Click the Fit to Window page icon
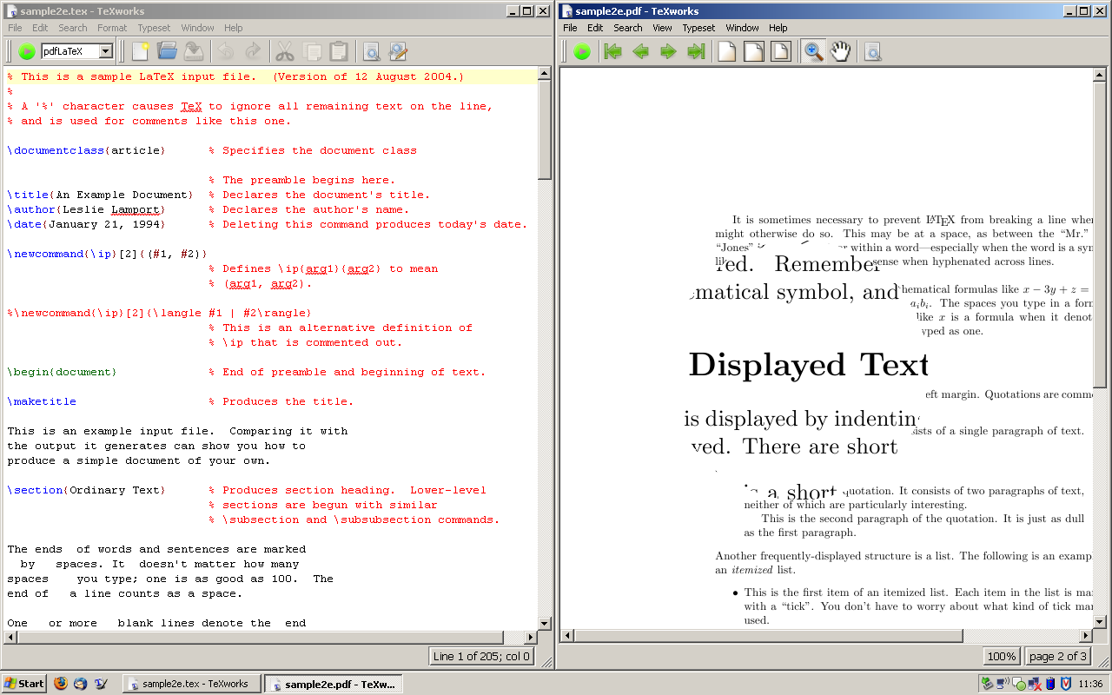The width and height of the screenshot is (1112, 695). [781, 51]
